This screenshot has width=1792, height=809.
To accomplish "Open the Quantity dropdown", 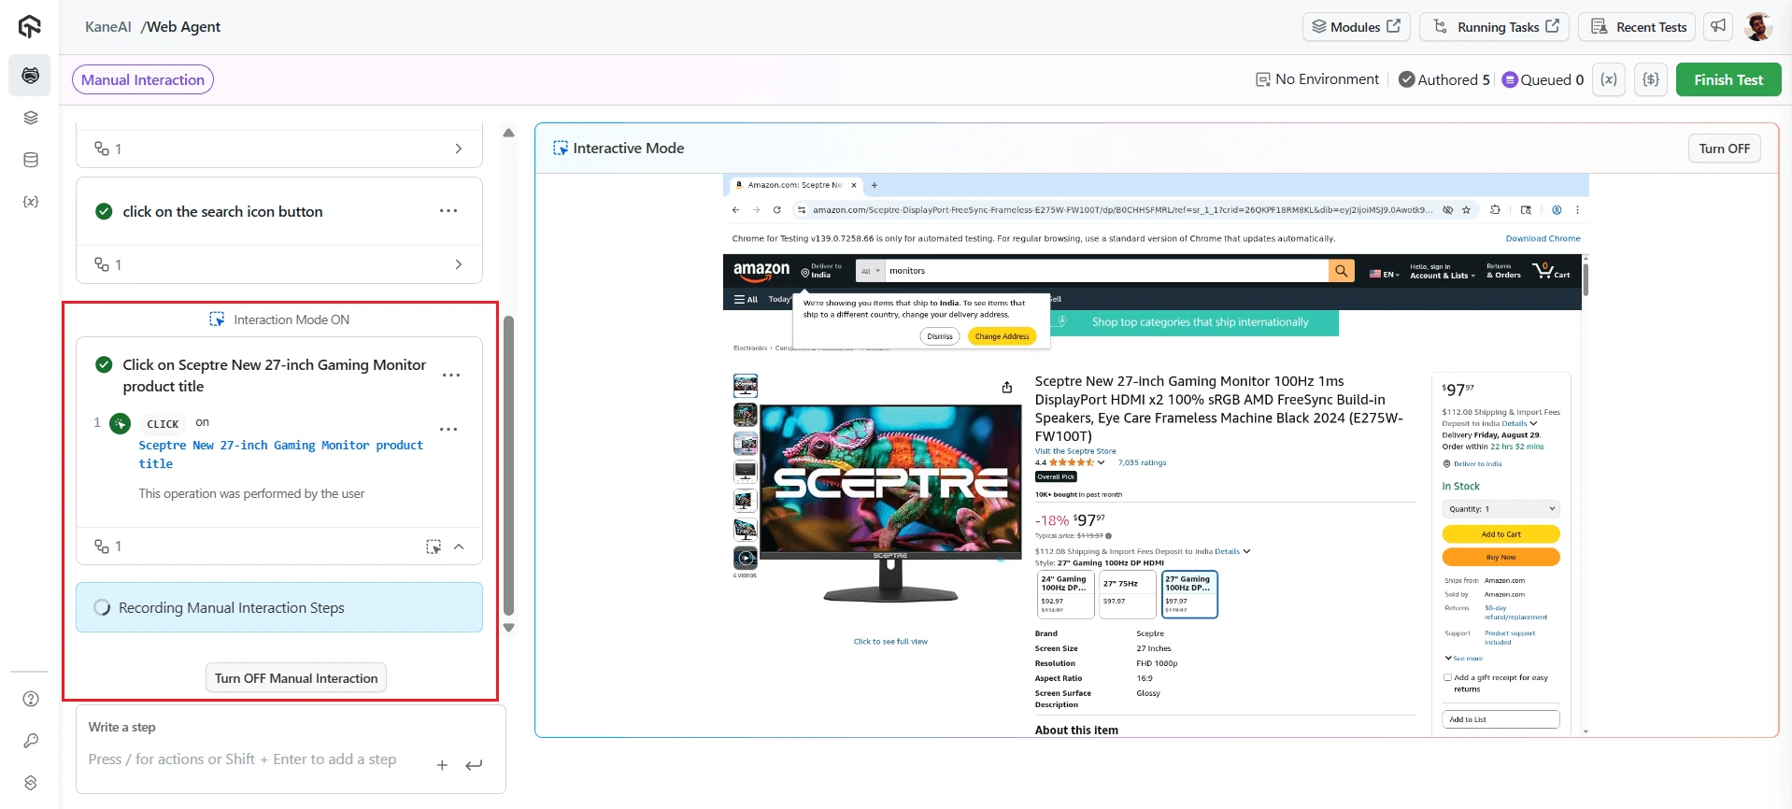I will pos(1500,509).
